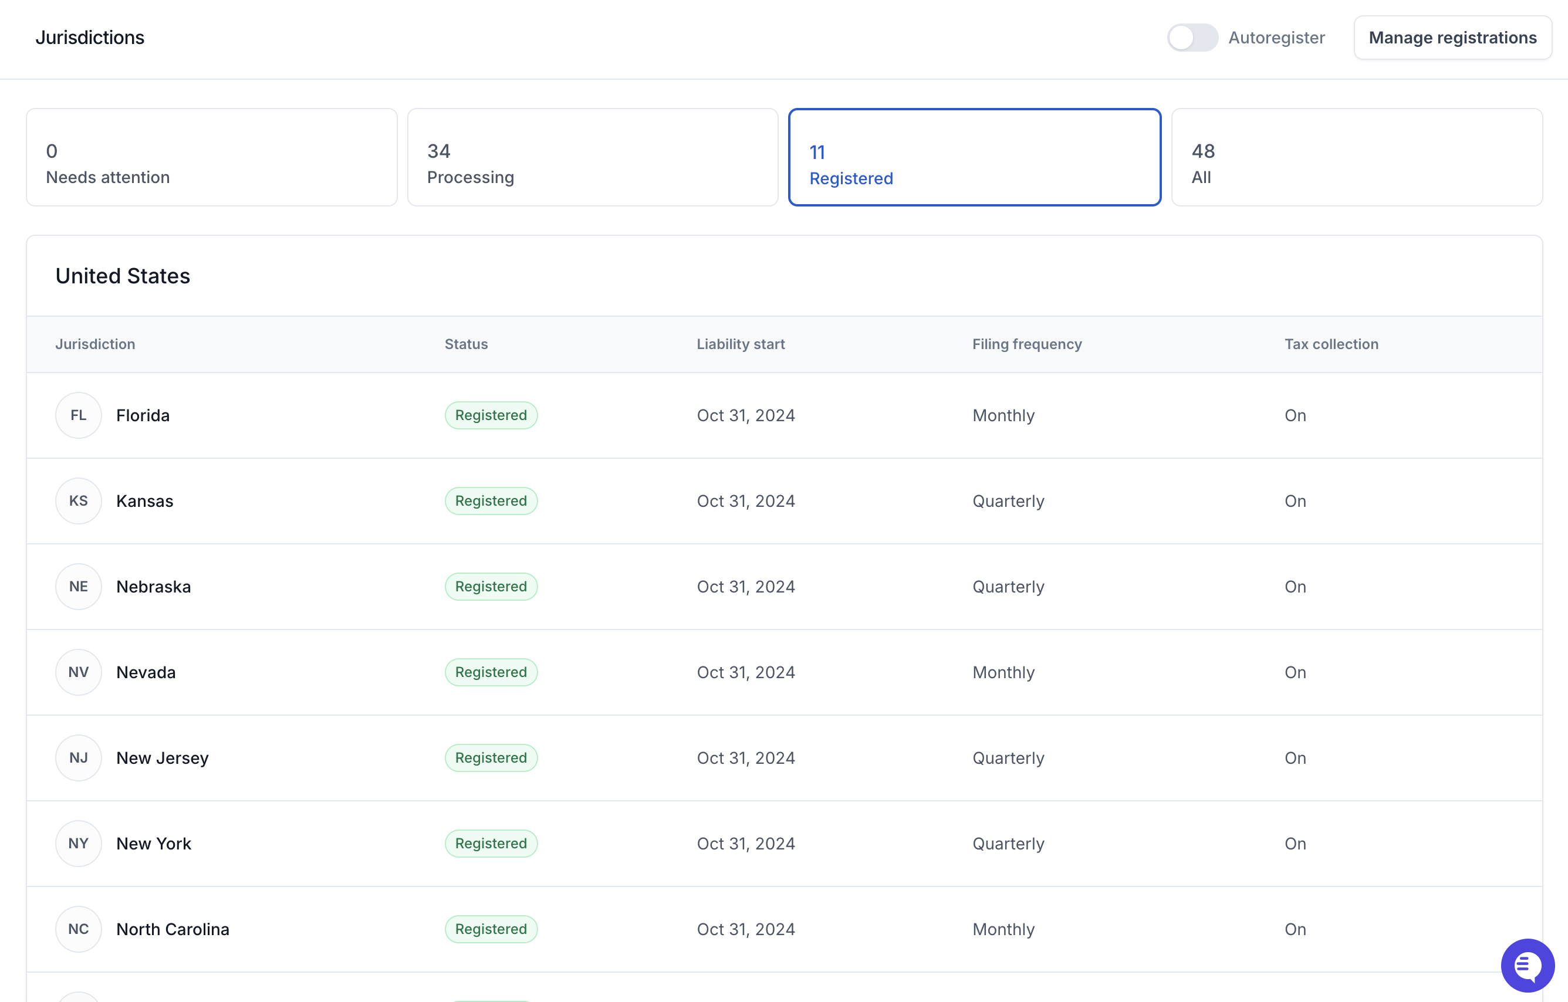The height and width of the screenshot is (1002, 1568).
Task: Select the Needs attention filter card
Action: pos(212,157)
